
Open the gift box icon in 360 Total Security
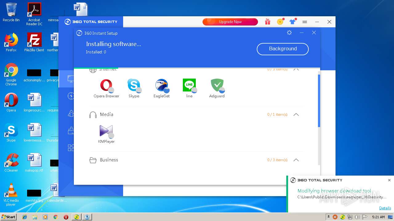coord(267,22)
